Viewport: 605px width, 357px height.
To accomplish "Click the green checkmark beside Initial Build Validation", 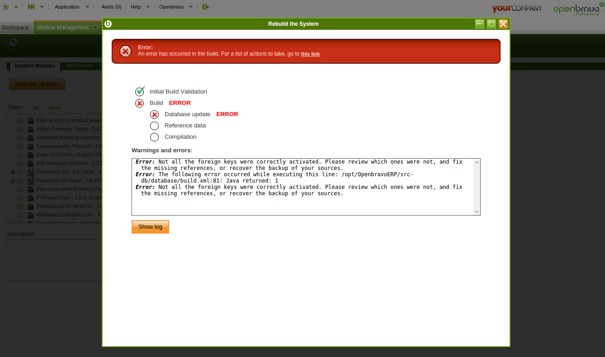I will [140, 91].
